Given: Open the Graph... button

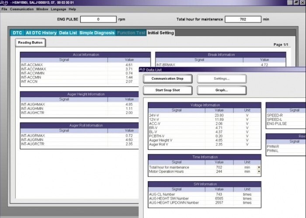Looking at the screenshot, I should (x=222, y=90).
